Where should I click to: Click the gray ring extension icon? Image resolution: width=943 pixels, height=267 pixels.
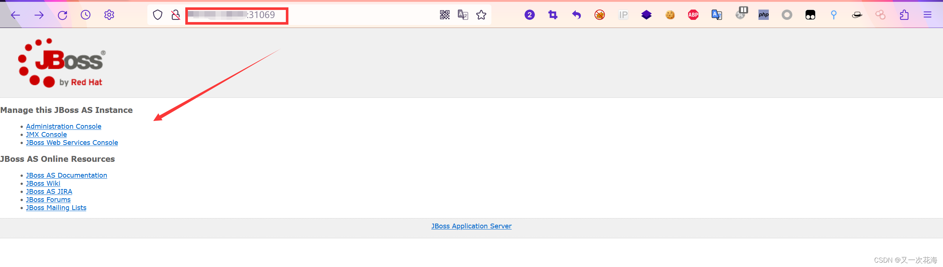point(787,15)
